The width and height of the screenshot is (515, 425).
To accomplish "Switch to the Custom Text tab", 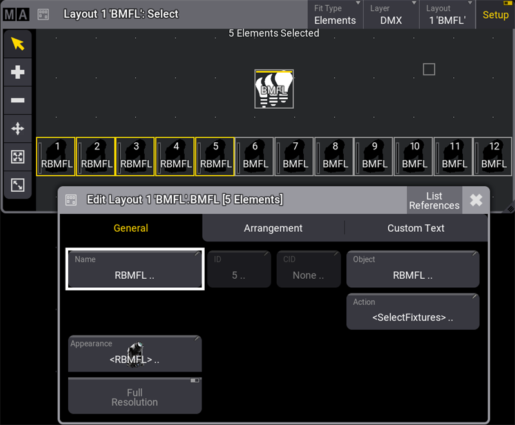I will pos(416,228).
